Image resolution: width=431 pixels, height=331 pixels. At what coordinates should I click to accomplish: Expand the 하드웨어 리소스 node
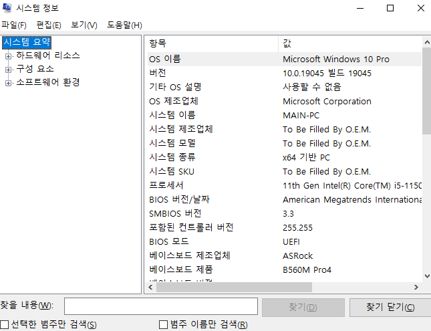pyautogui.click(x=8, y=56)
